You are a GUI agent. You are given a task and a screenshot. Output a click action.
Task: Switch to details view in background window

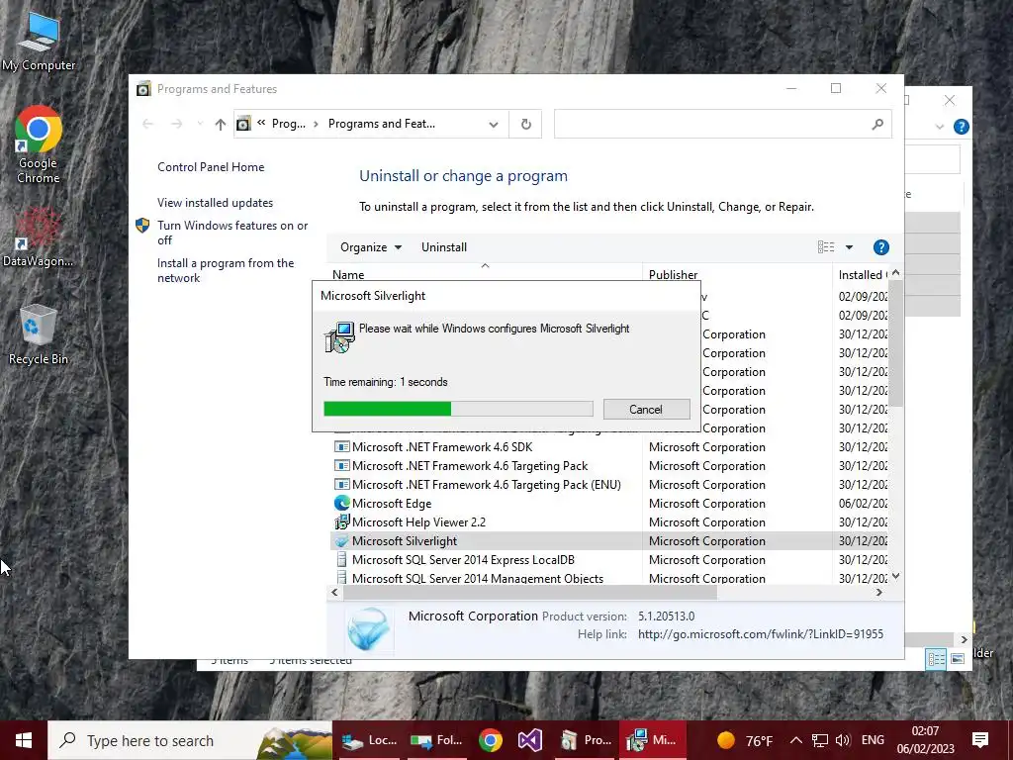coord(936,659)
